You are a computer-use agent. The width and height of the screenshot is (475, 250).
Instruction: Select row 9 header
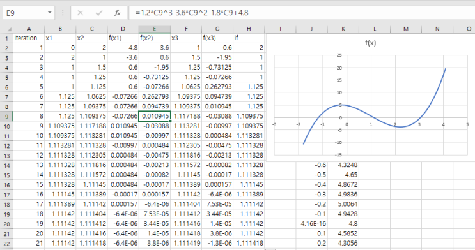(6, 116)
